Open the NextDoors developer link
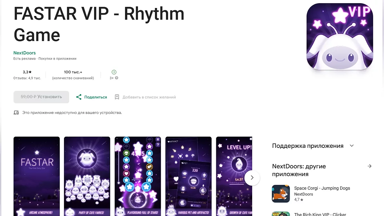 point(25,53)
